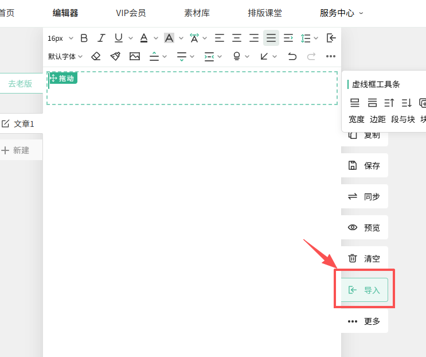Click the Preview eye icon
The height and width of the screenshot is (357, 426).
[353, 228]
